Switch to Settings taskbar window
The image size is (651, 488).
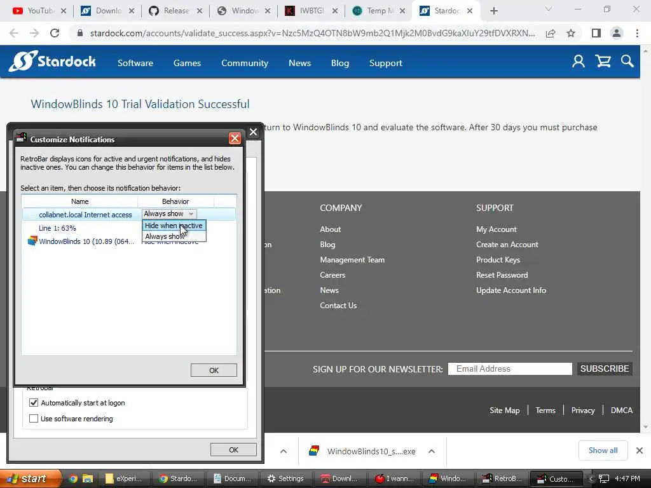286,478
